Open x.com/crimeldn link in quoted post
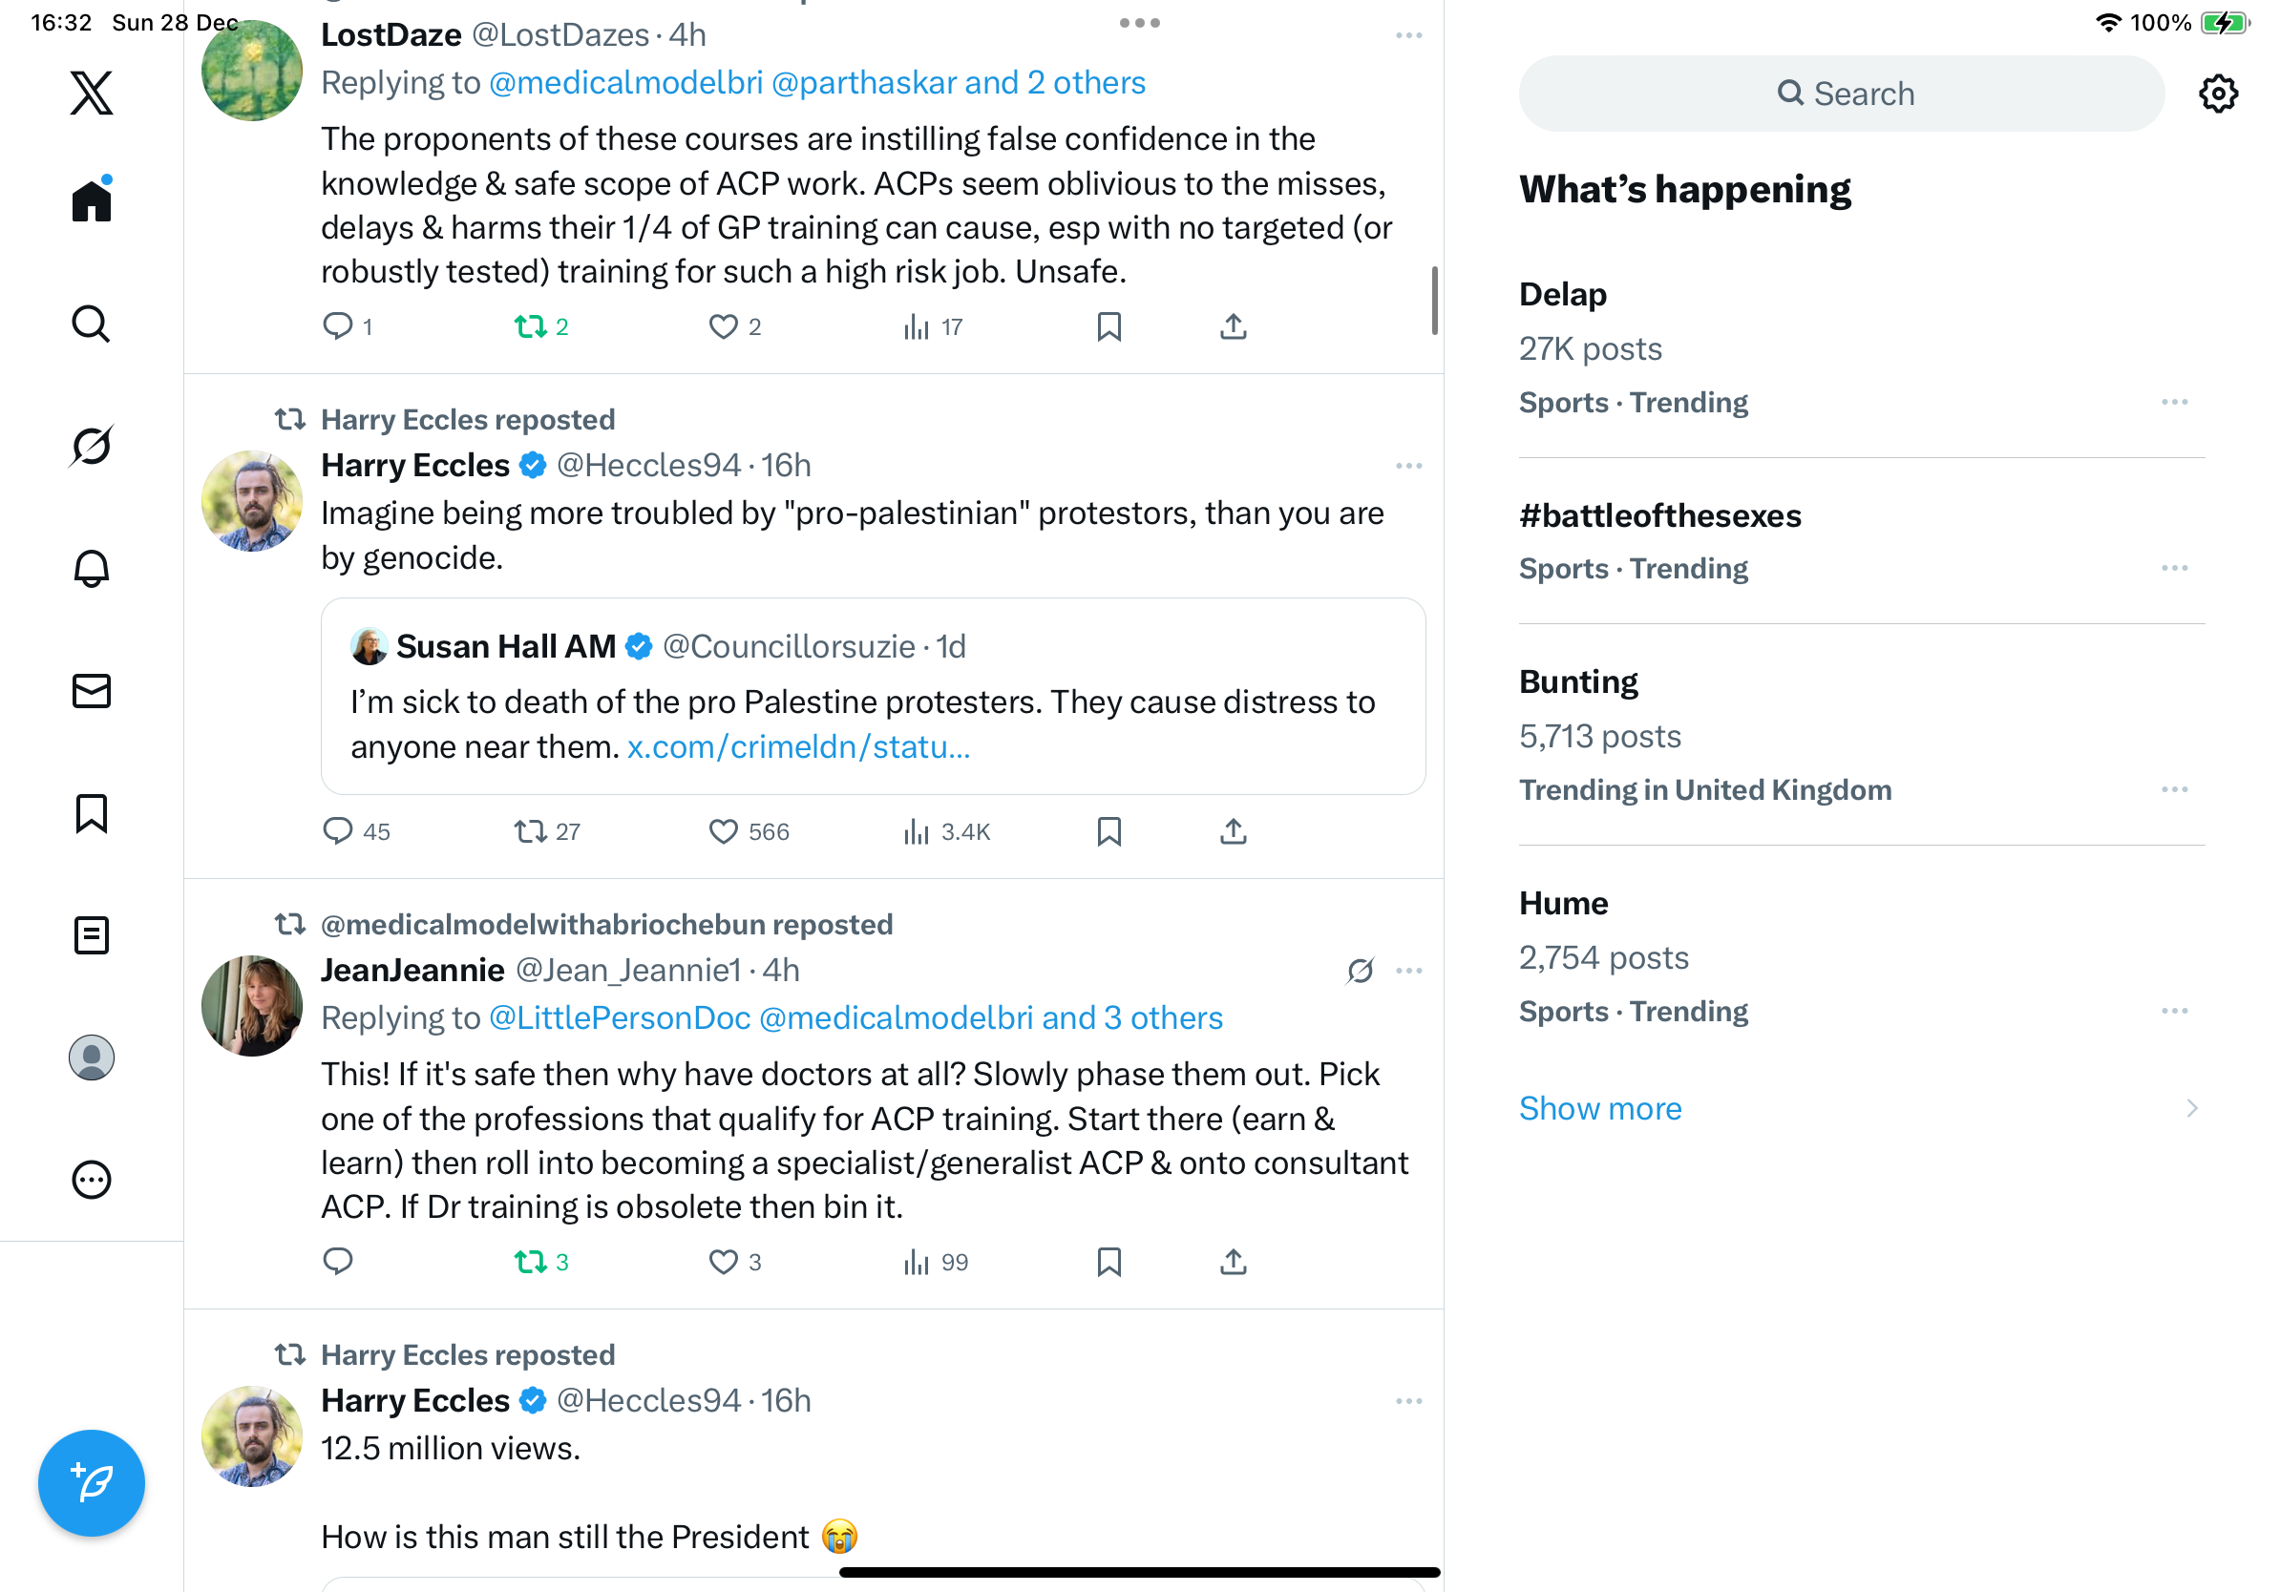 click(797, 746)
